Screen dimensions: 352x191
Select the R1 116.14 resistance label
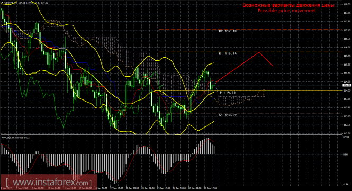(228, 54)
